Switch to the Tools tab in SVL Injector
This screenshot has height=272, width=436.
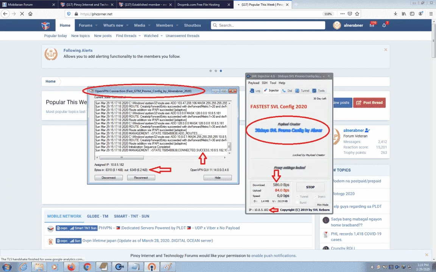(x=318, y=91)
